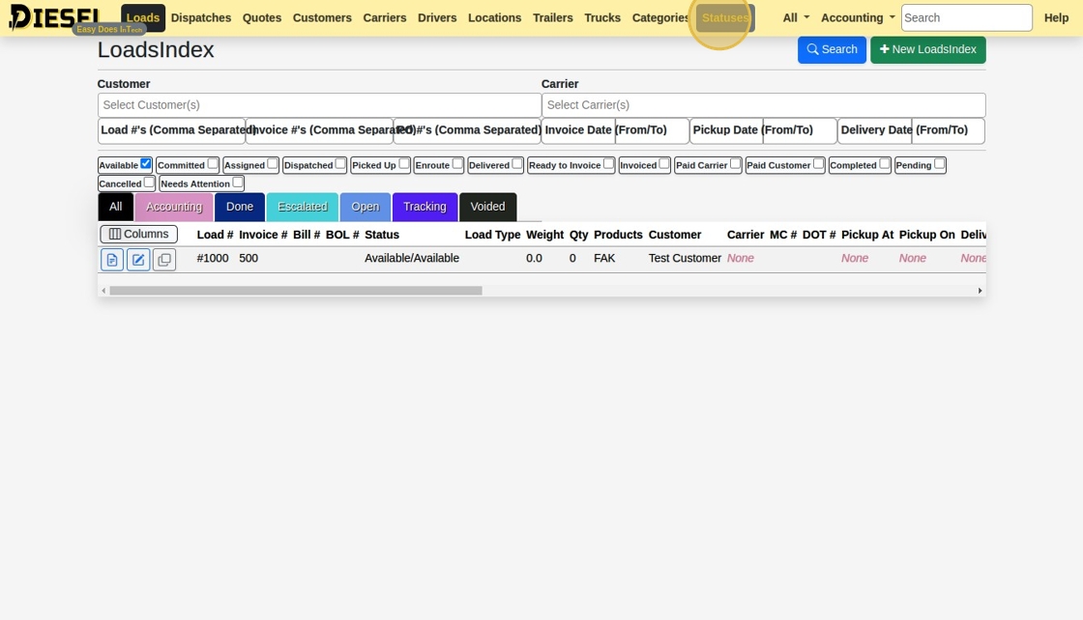The width and height of the screenshot is (1083, 620).
Task: Click the "Test Customer" cell
Action: pos(685,258)
